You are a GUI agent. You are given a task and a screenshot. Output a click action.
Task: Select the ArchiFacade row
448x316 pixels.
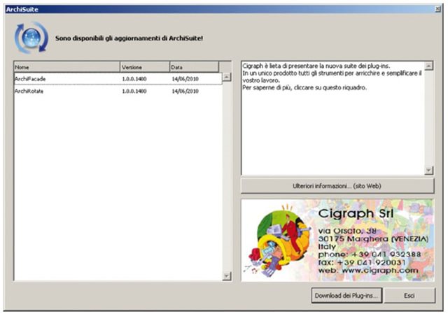pos(118,79)
